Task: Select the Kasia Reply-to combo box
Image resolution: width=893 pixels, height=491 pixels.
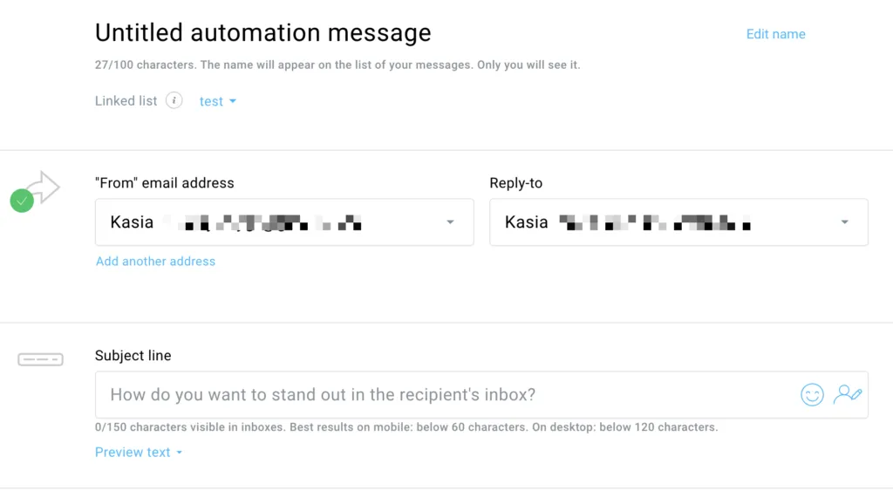Action: click(x=678, y=222)
